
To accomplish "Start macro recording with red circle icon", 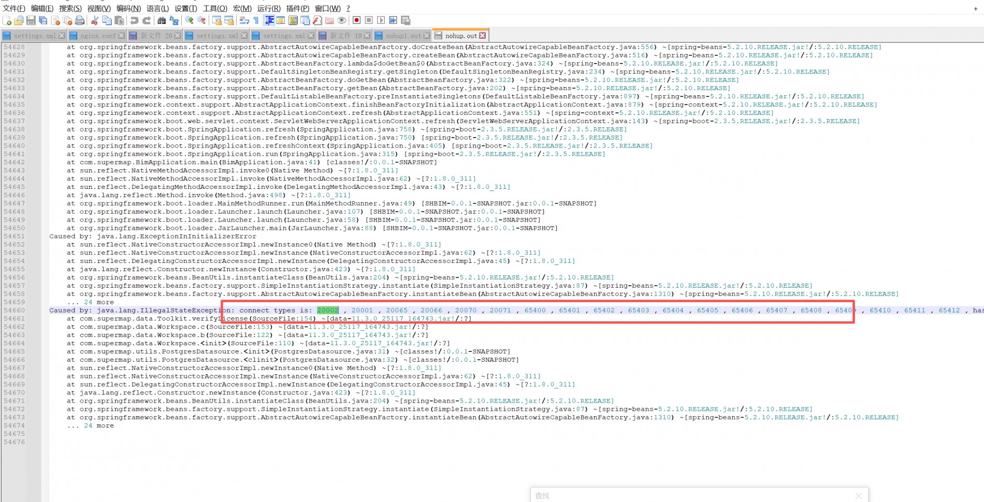I will (x=356, y=20).
